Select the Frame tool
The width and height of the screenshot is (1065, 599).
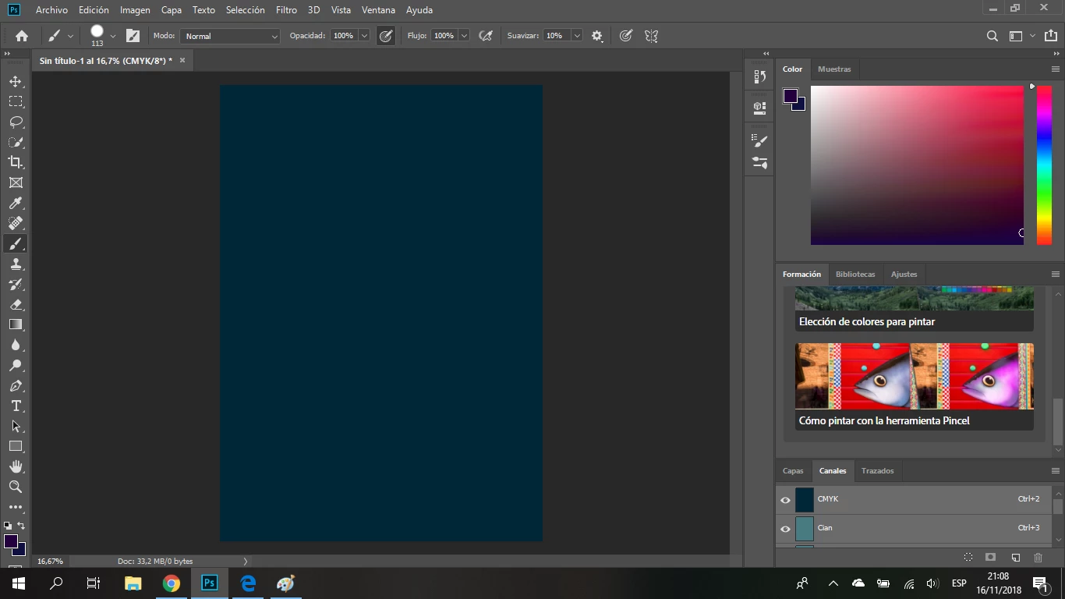[16, 183]
